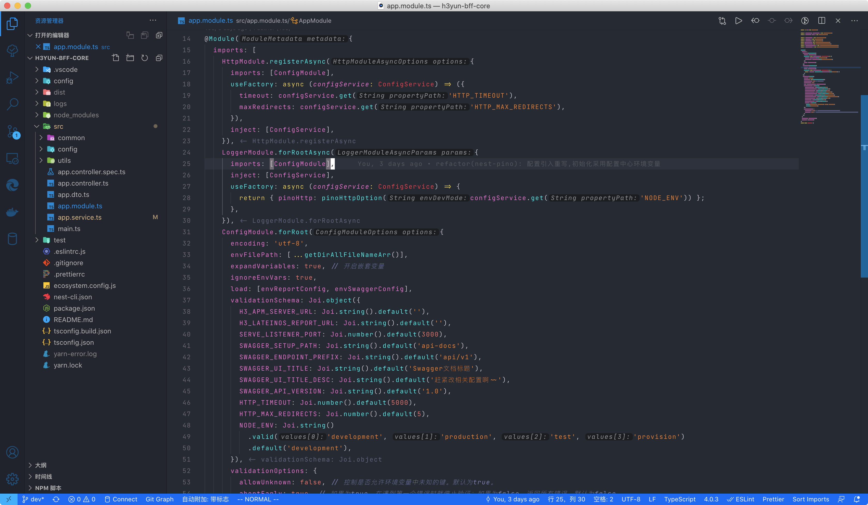Expand the NPM 脚本 section

tap(48, 488)
